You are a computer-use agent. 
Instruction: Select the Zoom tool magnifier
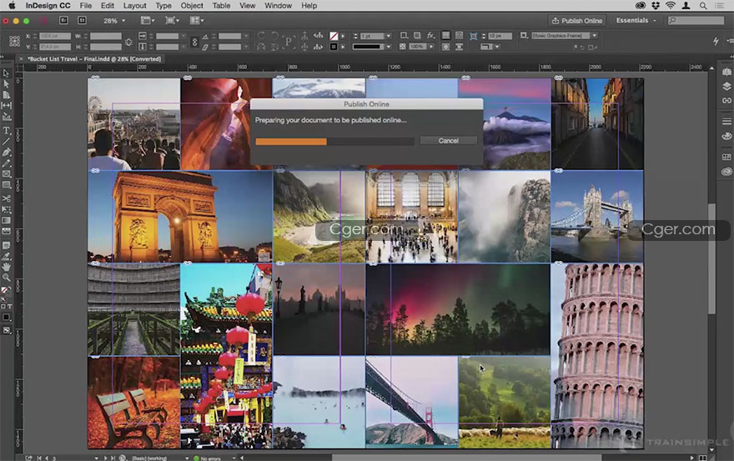click(6, 278)
